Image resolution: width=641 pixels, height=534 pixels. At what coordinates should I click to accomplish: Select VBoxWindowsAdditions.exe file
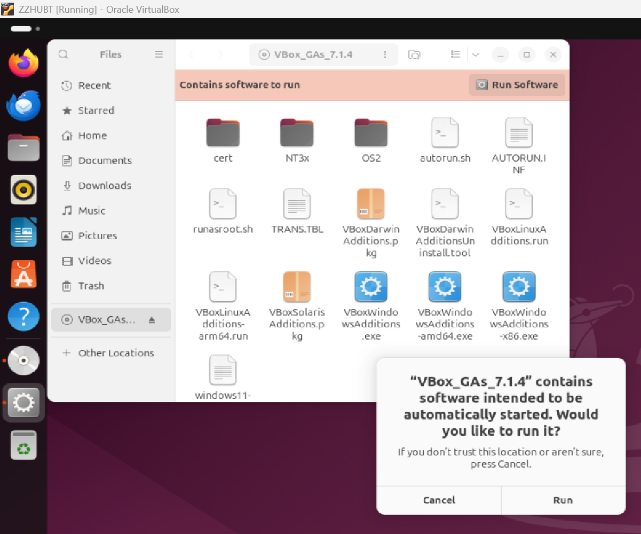[371, 307]
